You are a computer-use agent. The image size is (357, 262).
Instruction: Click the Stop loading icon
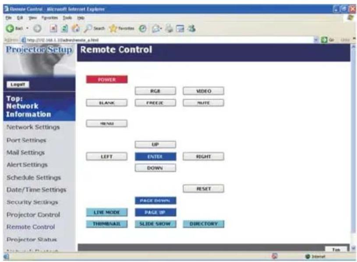[53, 28]
